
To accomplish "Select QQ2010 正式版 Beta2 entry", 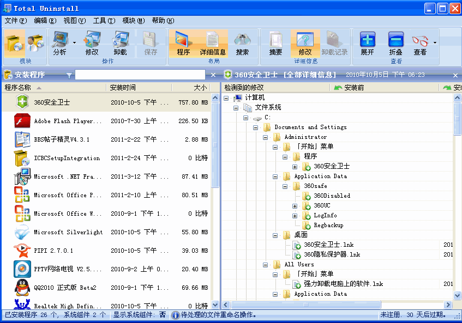I will click(x=106, y=288).
